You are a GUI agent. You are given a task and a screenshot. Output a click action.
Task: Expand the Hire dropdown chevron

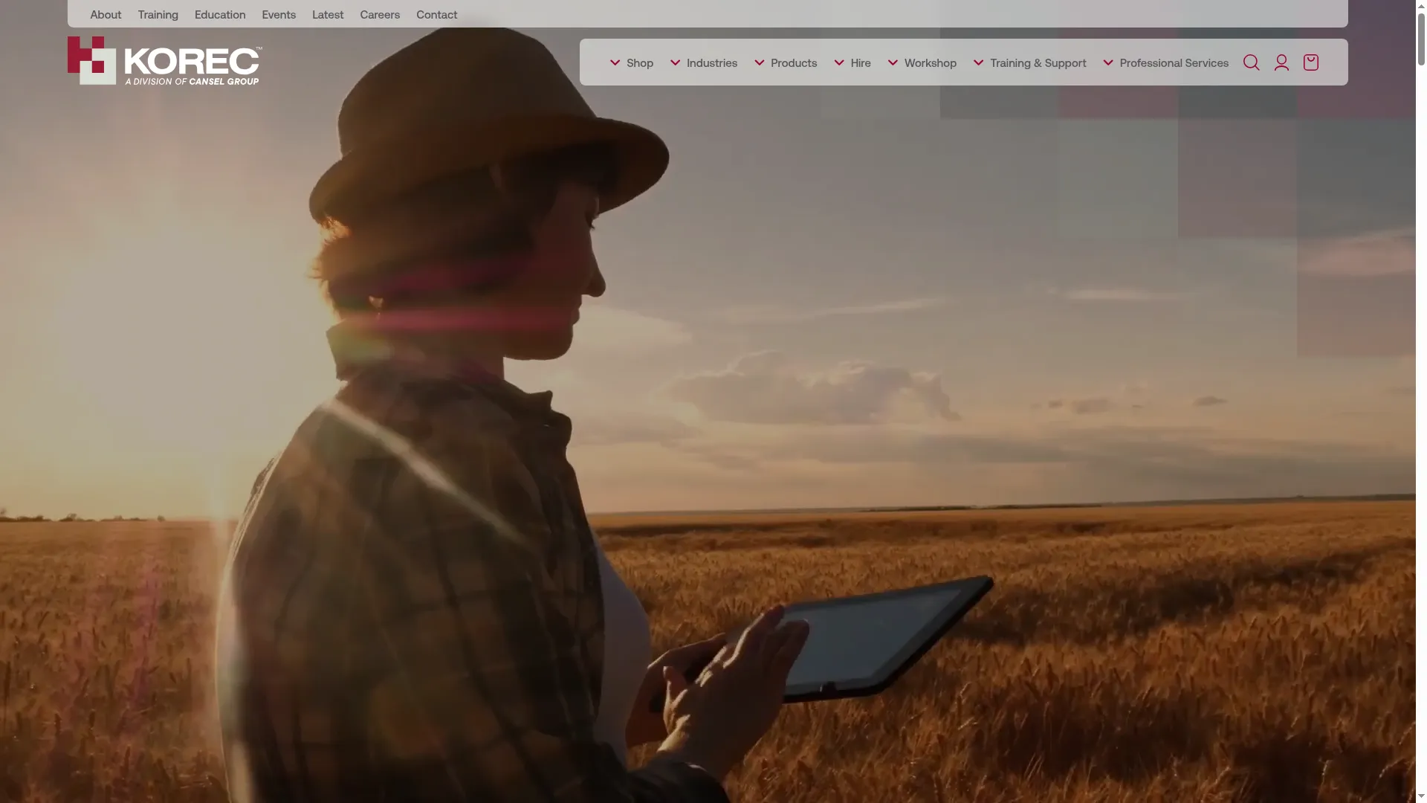[x=839, y=62]
